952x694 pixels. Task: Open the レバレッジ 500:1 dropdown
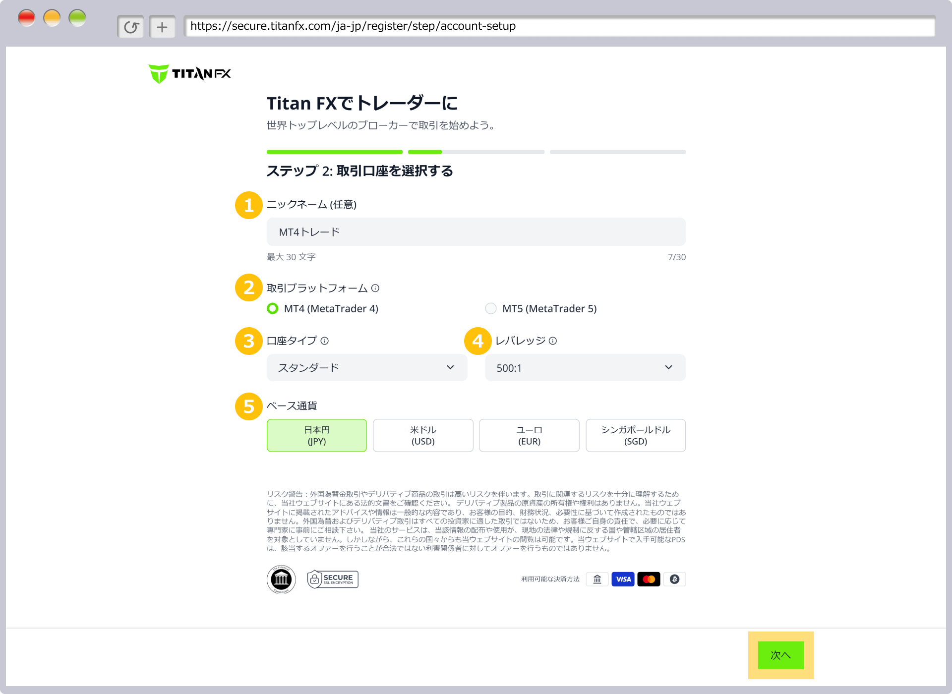click(585, 367)
